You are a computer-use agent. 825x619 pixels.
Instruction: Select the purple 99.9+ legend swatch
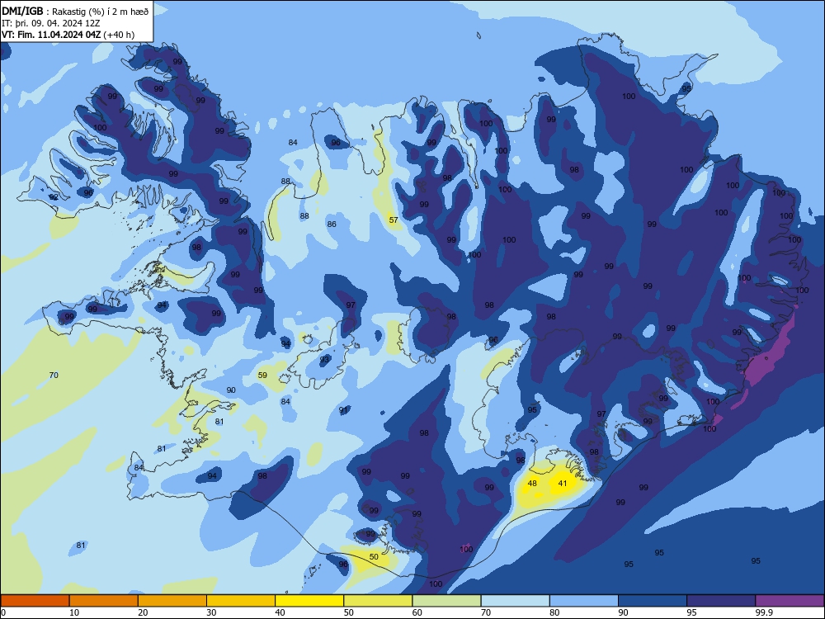click(x=790, y=601)
